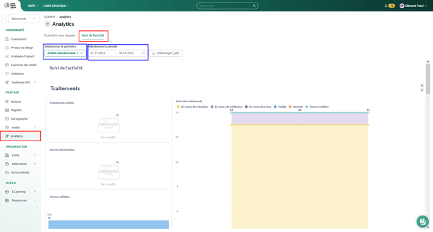Expand Audits submenu chevron

coord(35,127)
